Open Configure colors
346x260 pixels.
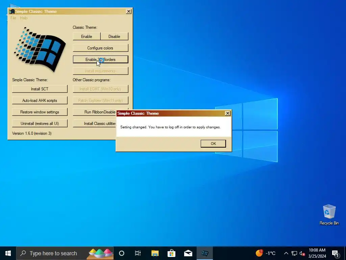click(x=100, y=48)
